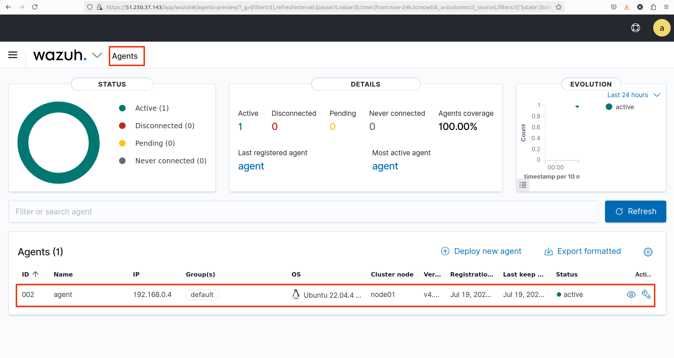Screen dimensions: 674x358
Task: Open table column settings gear
Action: coord(648,252)
